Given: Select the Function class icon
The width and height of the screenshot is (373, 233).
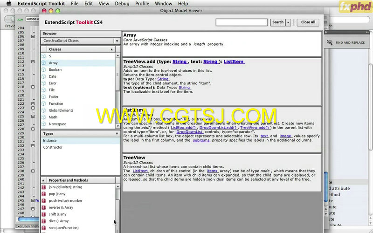Looking at the screenshot, I should tap(43, 103).
